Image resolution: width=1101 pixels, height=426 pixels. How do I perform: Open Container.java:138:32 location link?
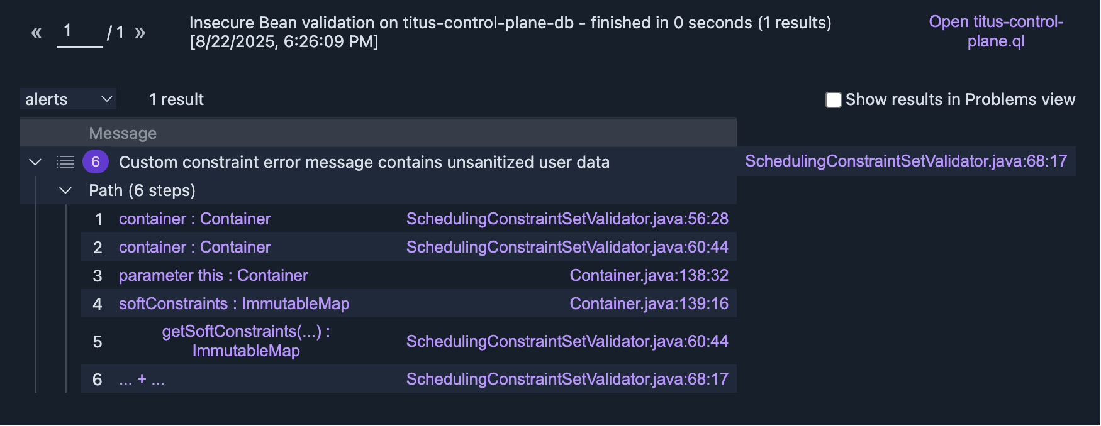click(x=649, y=275)
